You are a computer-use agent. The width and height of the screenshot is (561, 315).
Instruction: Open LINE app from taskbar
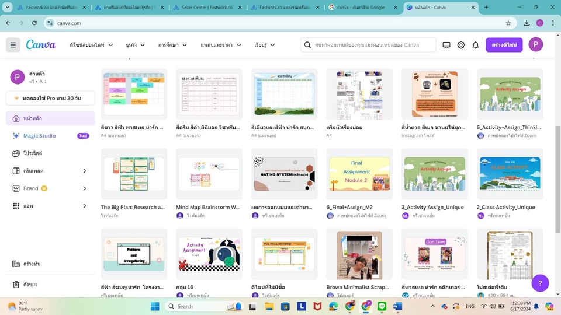[382, 306]
